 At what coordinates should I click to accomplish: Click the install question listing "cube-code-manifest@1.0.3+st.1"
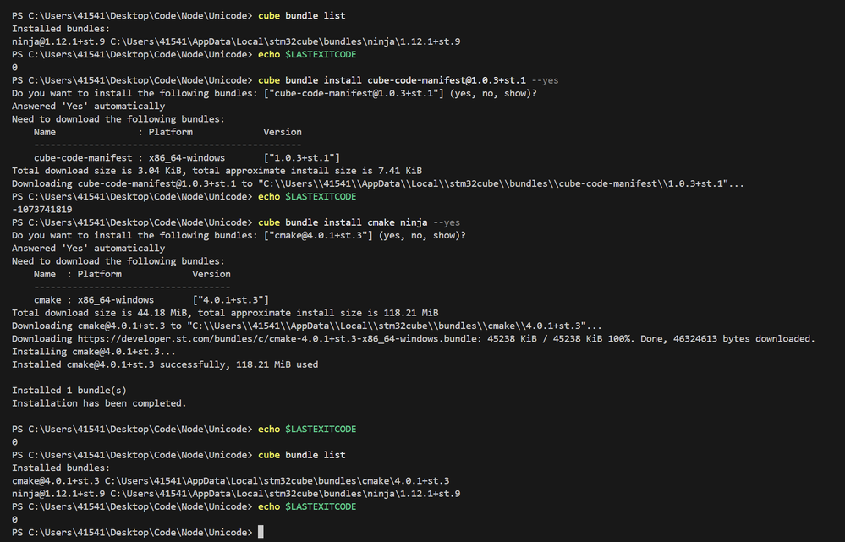click(274, 93)
